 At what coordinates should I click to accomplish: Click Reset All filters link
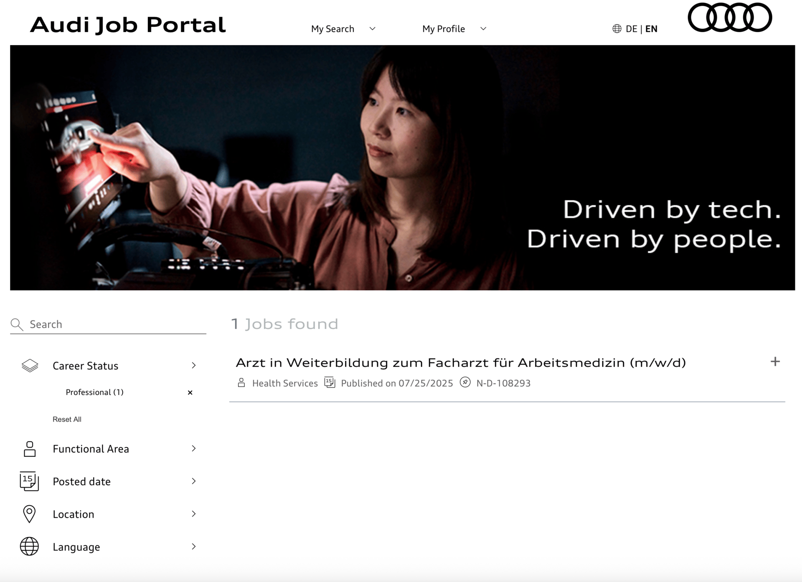tap(67, 419)
